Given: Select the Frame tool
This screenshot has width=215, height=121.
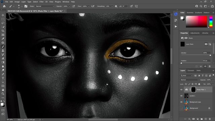Looking at the screenshot, I should coord(3,35).
